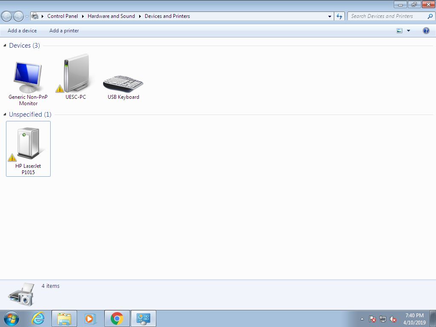
Task: Go to Control Panel breadcrumb
Action: [63, 16]
